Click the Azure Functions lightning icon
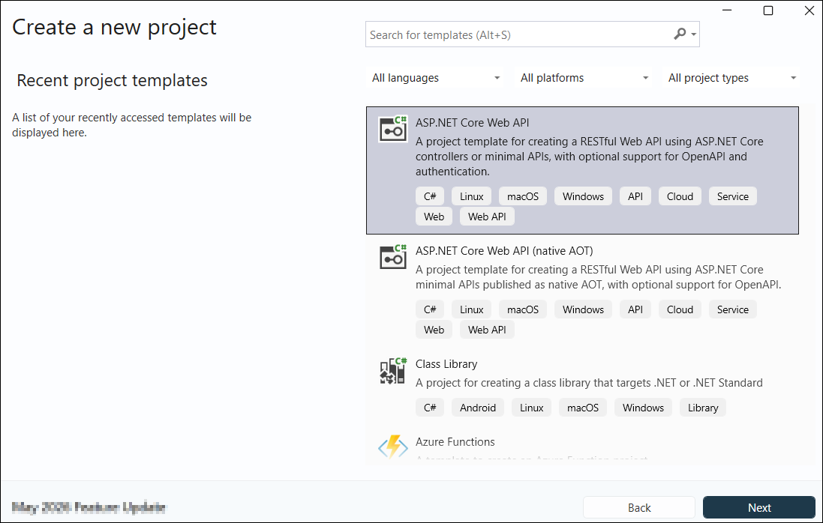The width and height of the screenshot is (823, 523). click(392, 447)
